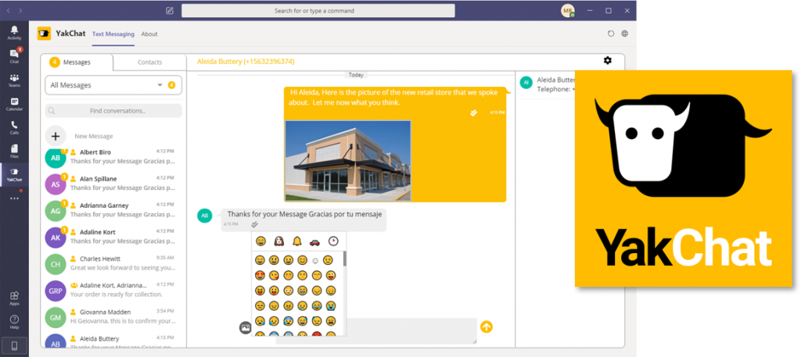Go to Calls in the sidebar

point(14,127)
